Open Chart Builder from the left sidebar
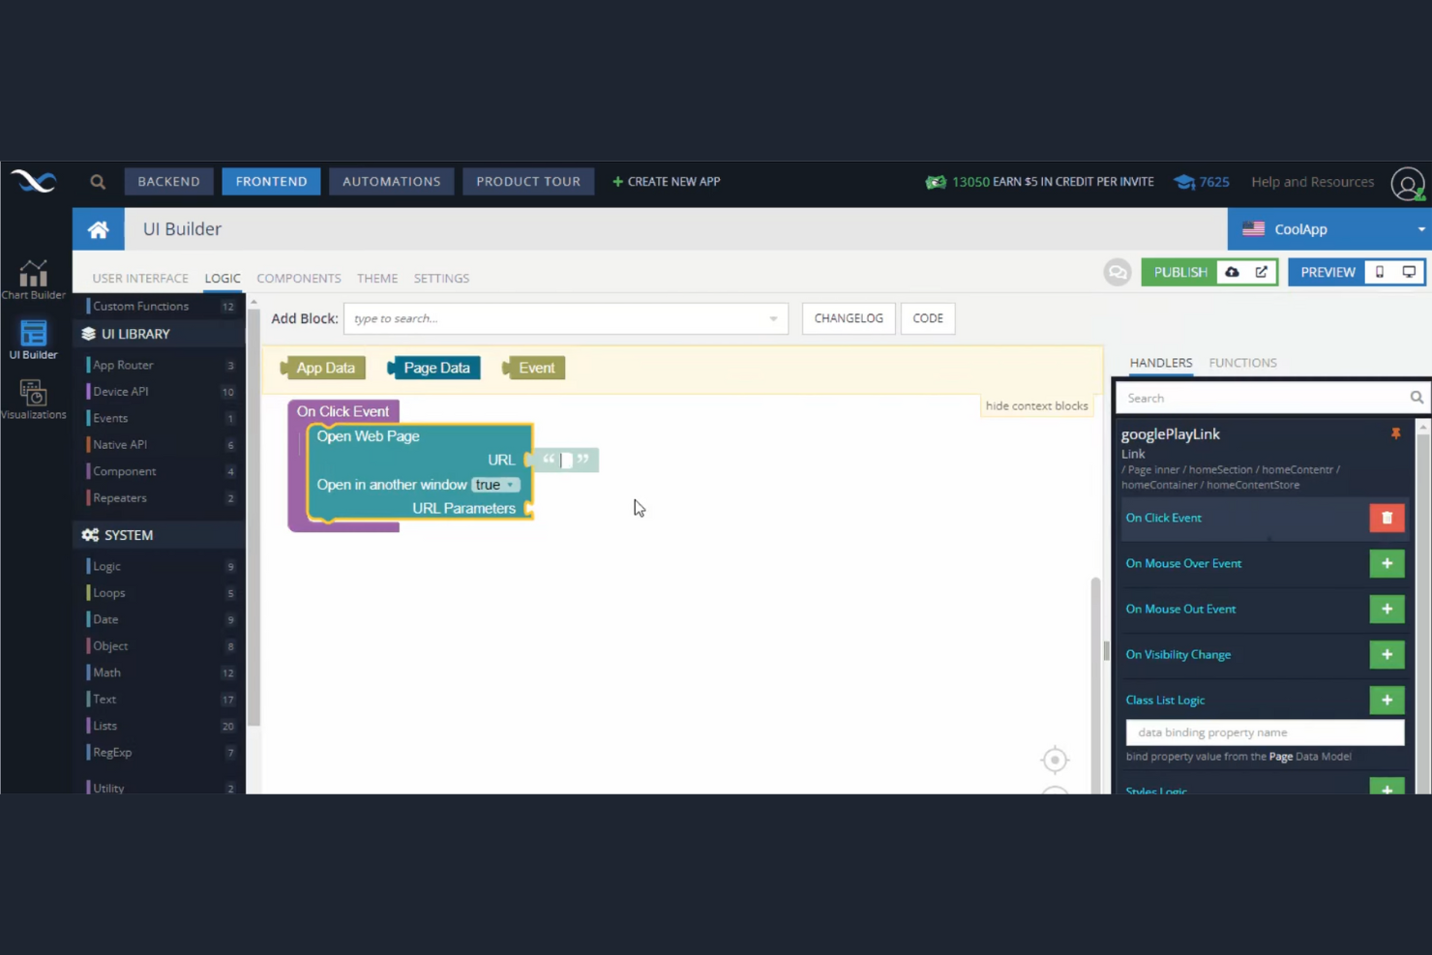 33,279
